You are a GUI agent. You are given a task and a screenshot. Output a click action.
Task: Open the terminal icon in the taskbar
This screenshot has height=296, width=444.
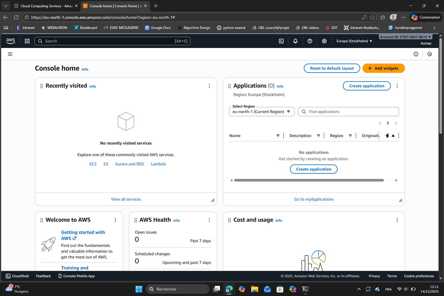coord(305,289)
